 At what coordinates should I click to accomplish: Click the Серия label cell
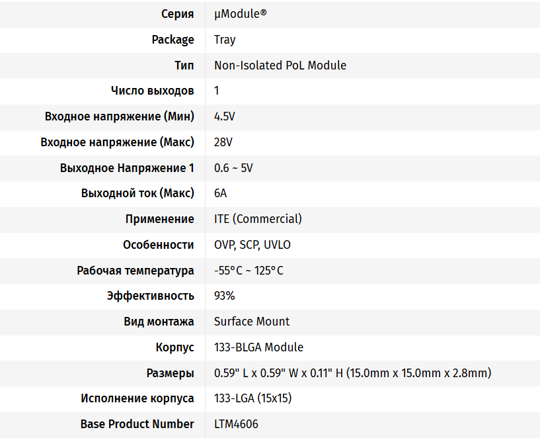(x=178, y=14)
